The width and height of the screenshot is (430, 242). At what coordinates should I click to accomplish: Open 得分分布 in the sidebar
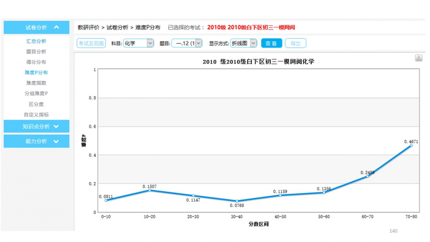36,62
